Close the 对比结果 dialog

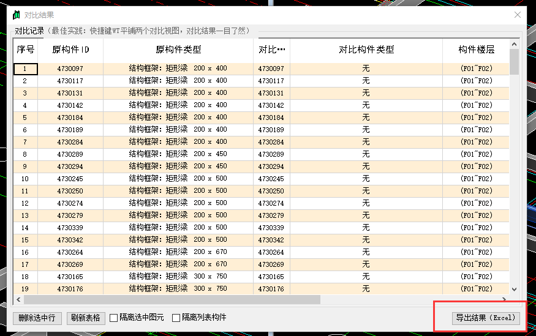tap(518, 15)
